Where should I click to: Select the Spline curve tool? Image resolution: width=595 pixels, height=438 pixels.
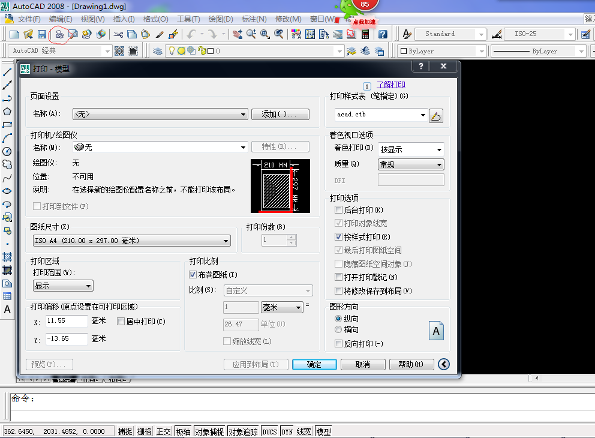tap(7, 178)
